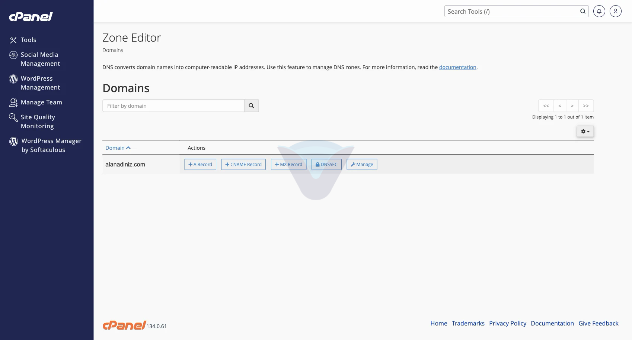Open Give Feedback link
Viewport: 632px width, 340px height.
click(599, 323)
